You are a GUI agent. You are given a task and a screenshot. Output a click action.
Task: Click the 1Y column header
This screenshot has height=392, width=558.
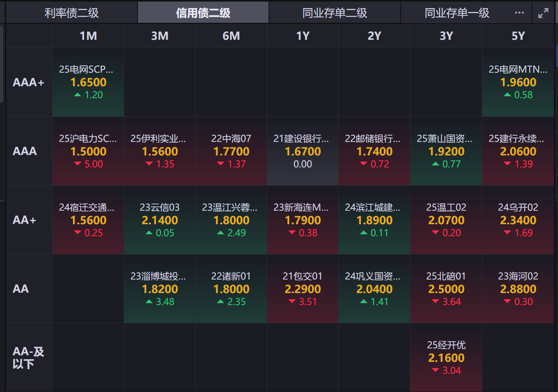coord(303,36)
